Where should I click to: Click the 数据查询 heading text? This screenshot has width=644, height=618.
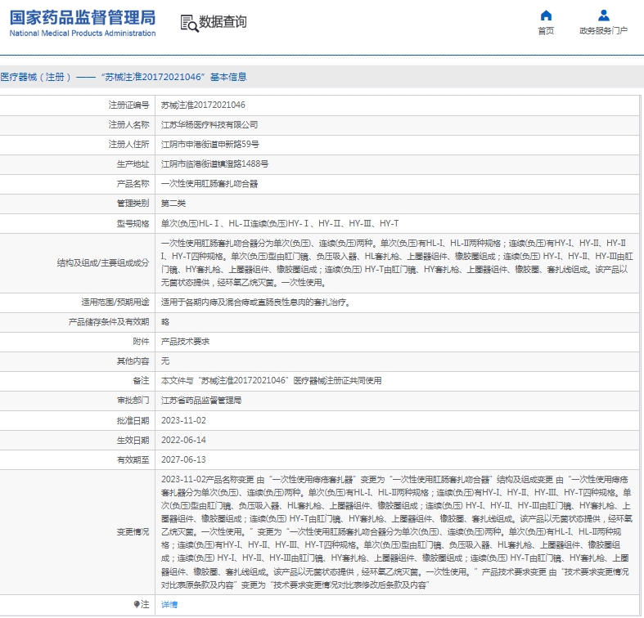(223, 22)
